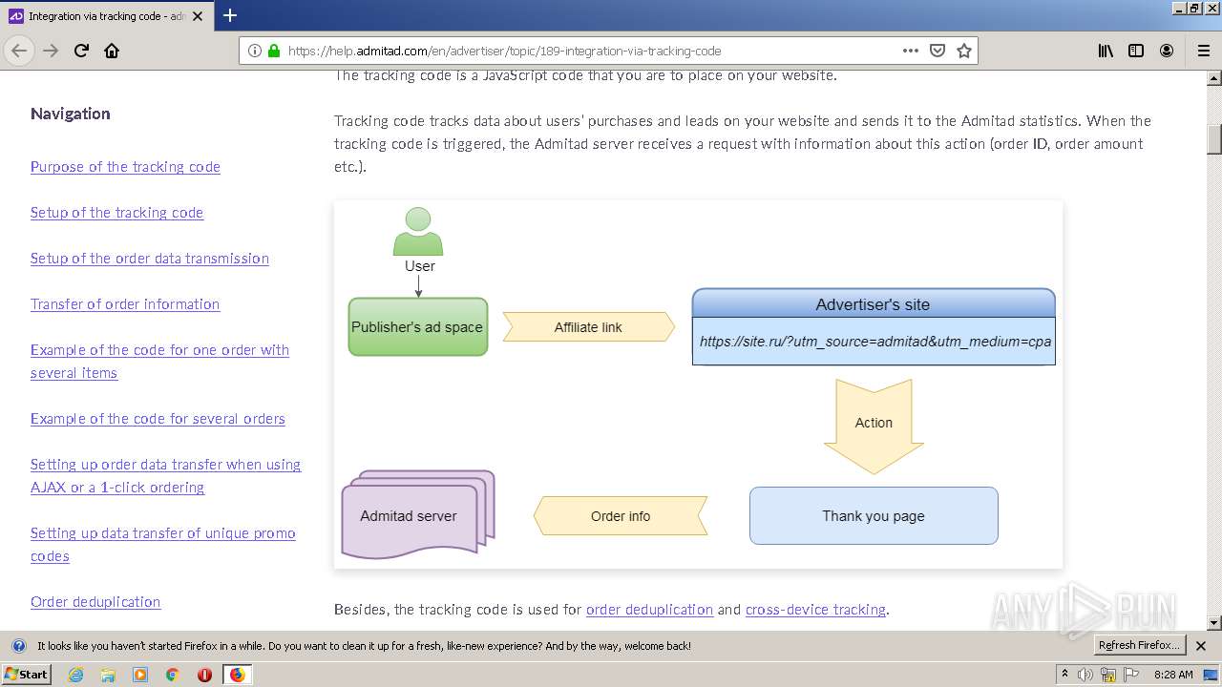The height and width of the screenshot is (687, 1222).
Task: Click the scrollbar down arrow
Action: [x=1214, y=623]
